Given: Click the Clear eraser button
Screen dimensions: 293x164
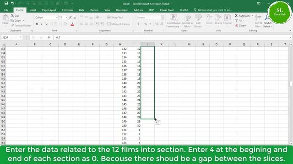Looking at the screenshot, I should click(x=241, y=26).
